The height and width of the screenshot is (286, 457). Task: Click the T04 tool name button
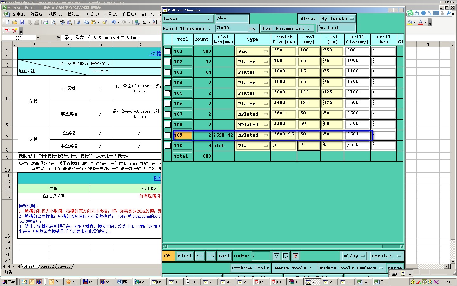(182, 83)
